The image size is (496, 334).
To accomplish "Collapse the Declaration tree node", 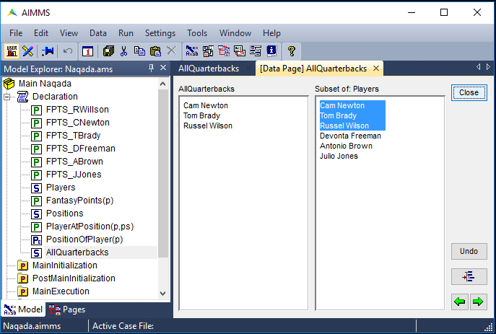I will (x=7, y=97).
